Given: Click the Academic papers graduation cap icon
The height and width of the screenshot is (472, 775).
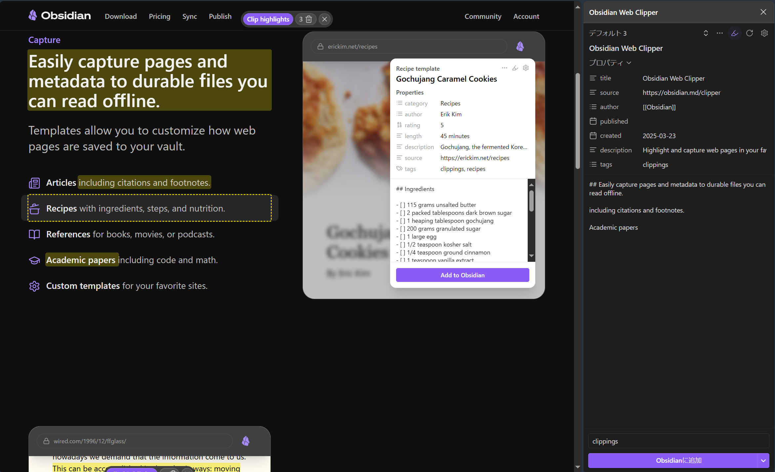Looking at the screenshot, I should [34, 260].
